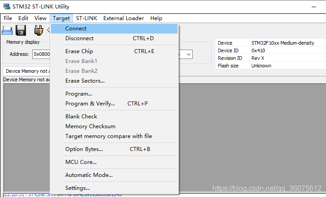This screenshot has width=326, height=197.
Task: Click the STM32 ST-LINK Utility app icon
Action: (7, 6)
